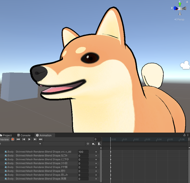Edit the ジト目 value field
Image resolution: width=190 pixels, height=183 pixels.
click(x=83, y=163)
